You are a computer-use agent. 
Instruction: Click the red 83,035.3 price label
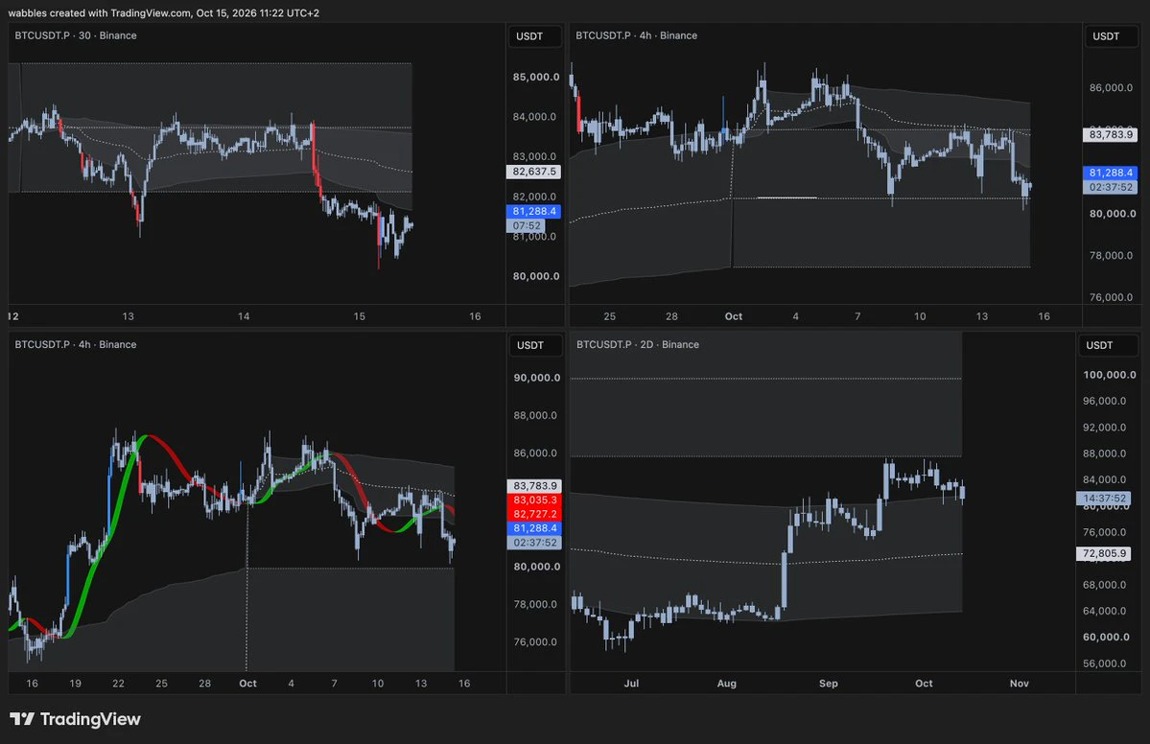tap(534, 500)
